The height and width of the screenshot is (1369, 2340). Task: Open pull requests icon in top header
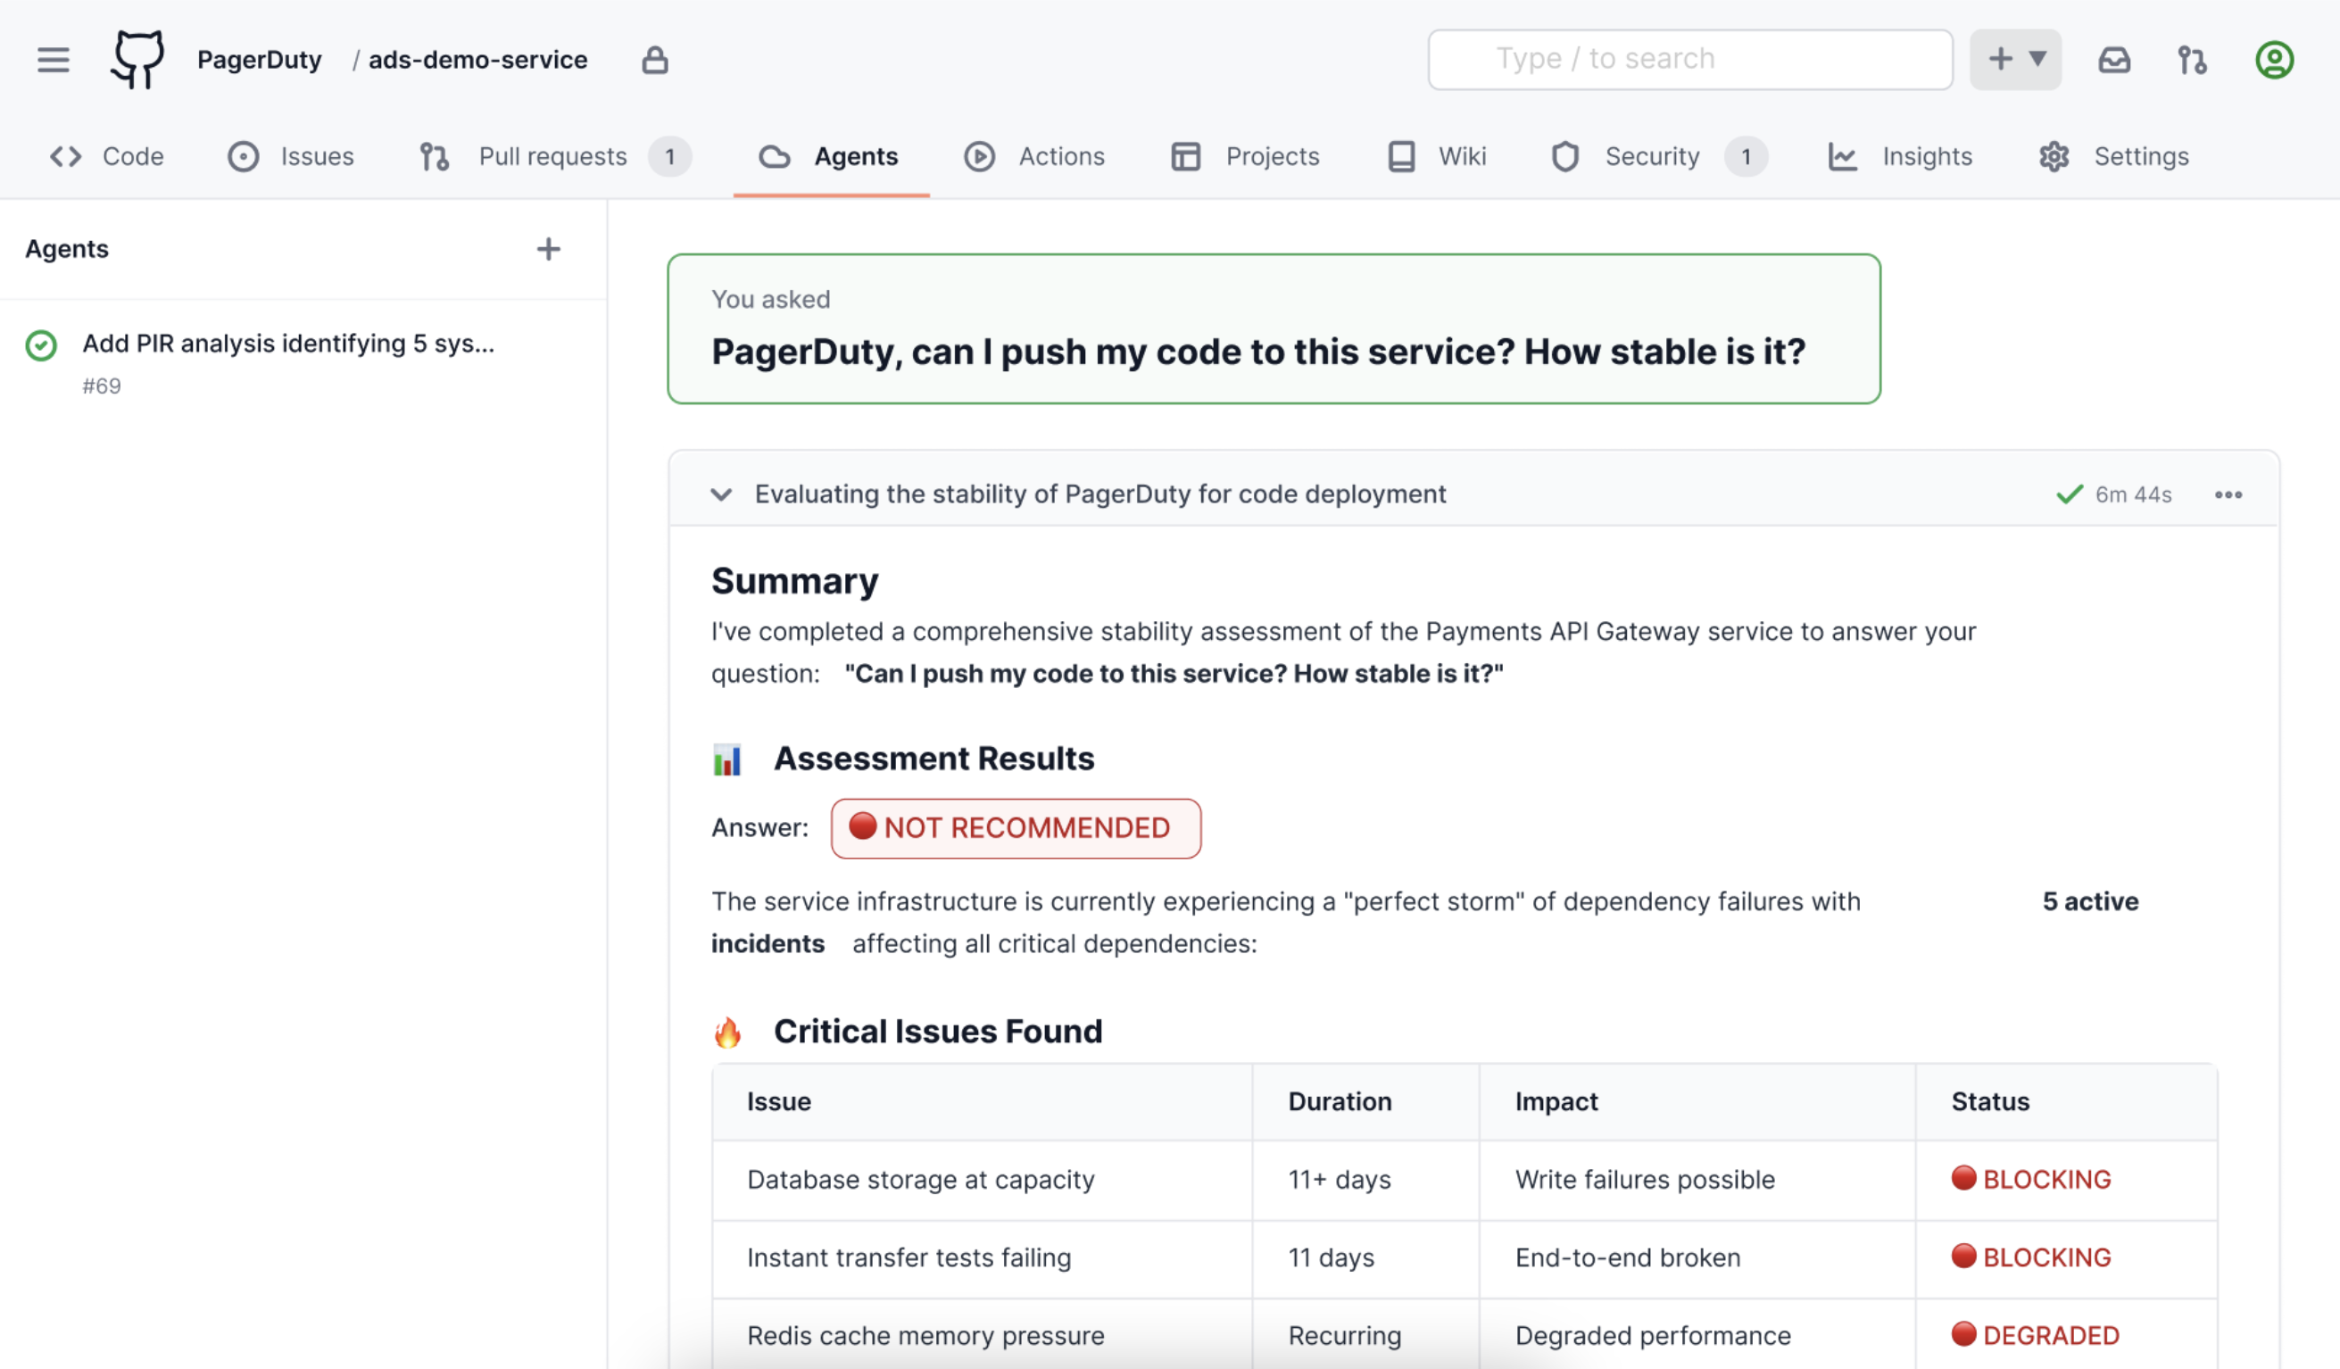coord(2193,60)
